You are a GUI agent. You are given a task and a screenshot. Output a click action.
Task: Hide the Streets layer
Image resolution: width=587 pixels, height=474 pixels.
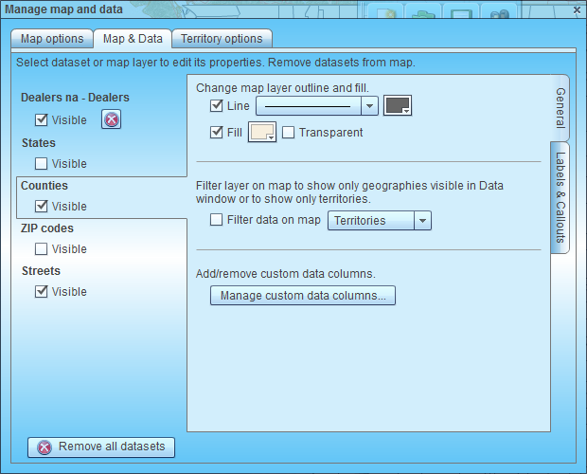pyautogui.click(x=42, y=292)
